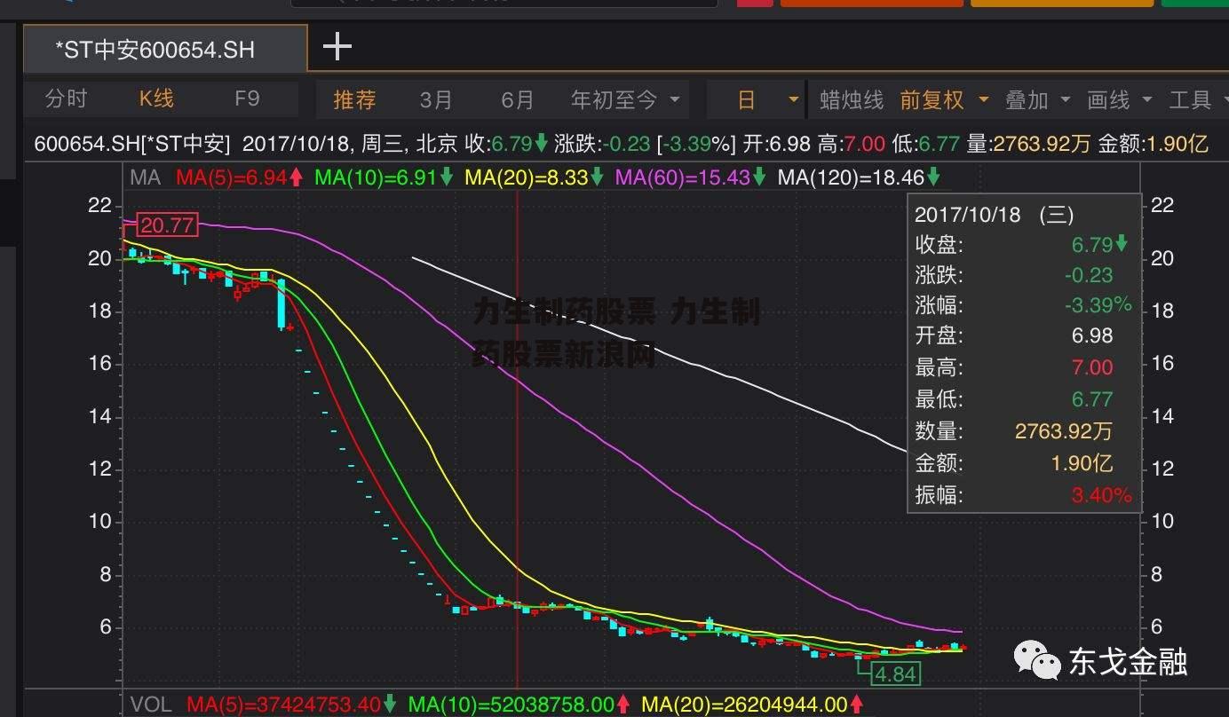Viewport: 1229px width, 717px height.
Task: Open the F9 deep data view
Action: [x=247, y=98]
